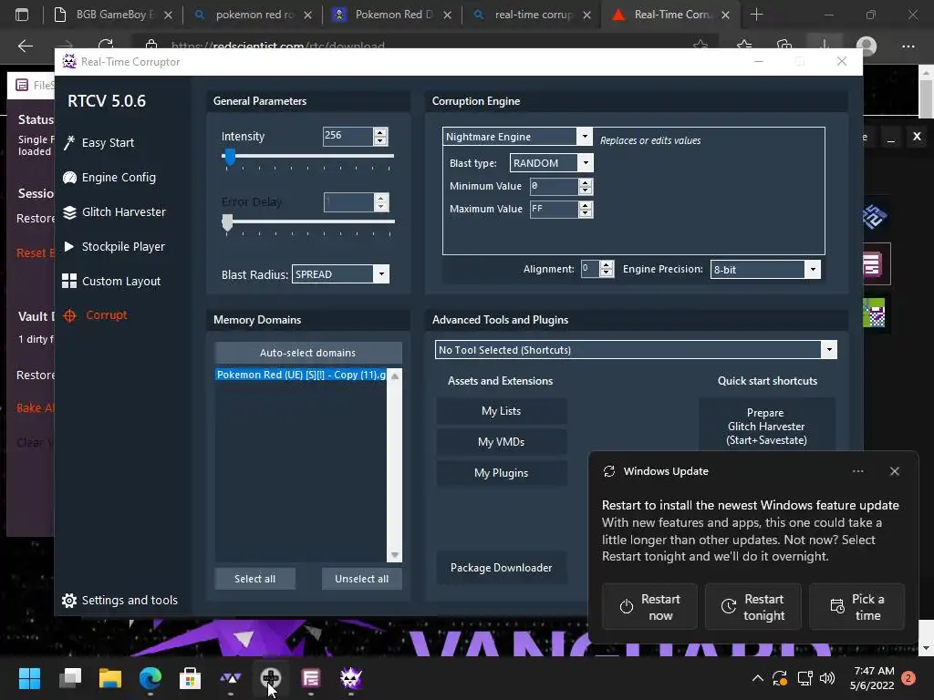Decrease Maximum Value with the down arrow

click(x=586, y=213)
